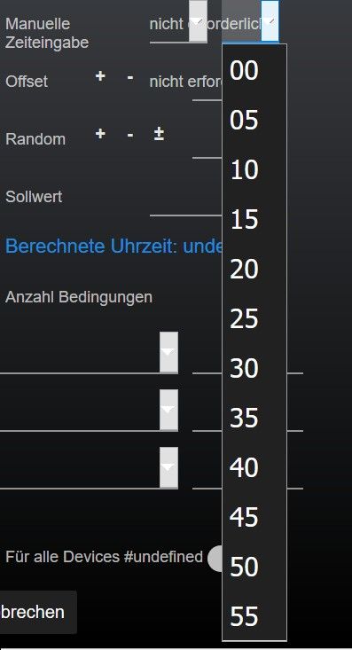
Task: Close the open minutes dropdown arrow
Action: (270, 21)
